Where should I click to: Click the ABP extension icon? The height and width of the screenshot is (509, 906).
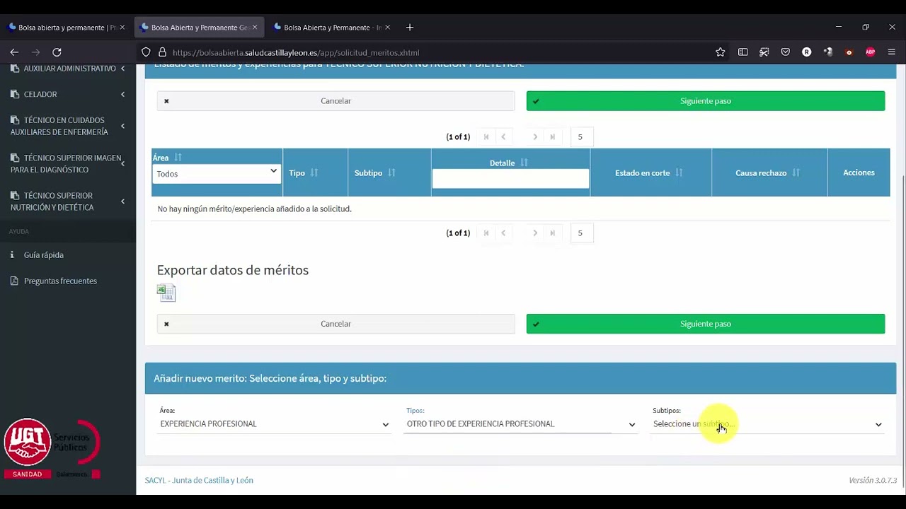pos(870,52)
